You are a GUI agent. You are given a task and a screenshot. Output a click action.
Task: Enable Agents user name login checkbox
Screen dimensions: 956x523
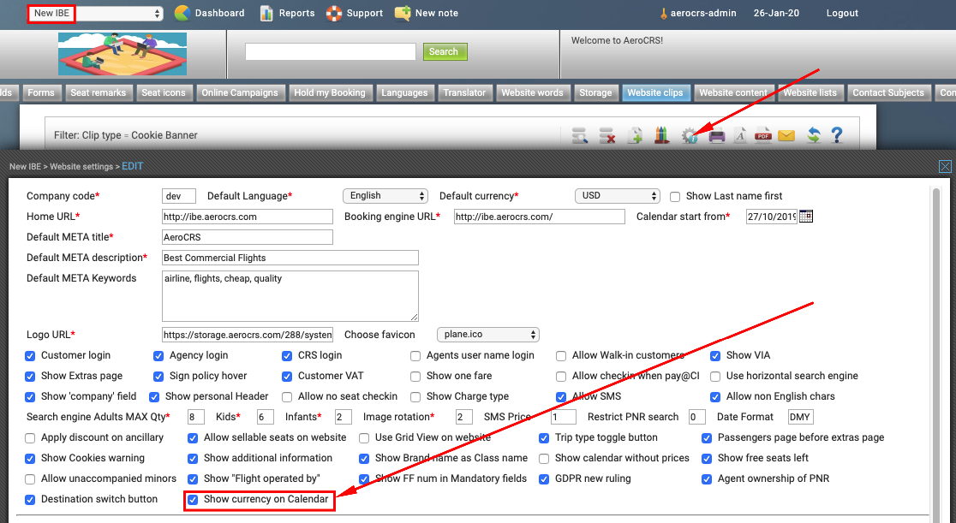pyautogui.click(x=415, y=356)
